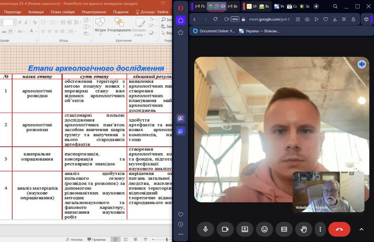Reload the Google Meet page
The width and height of the screenshot is (374, 242).
[215, 19]
